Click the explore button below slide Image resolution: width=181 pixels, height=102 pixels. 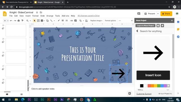(x=130, y=93)
